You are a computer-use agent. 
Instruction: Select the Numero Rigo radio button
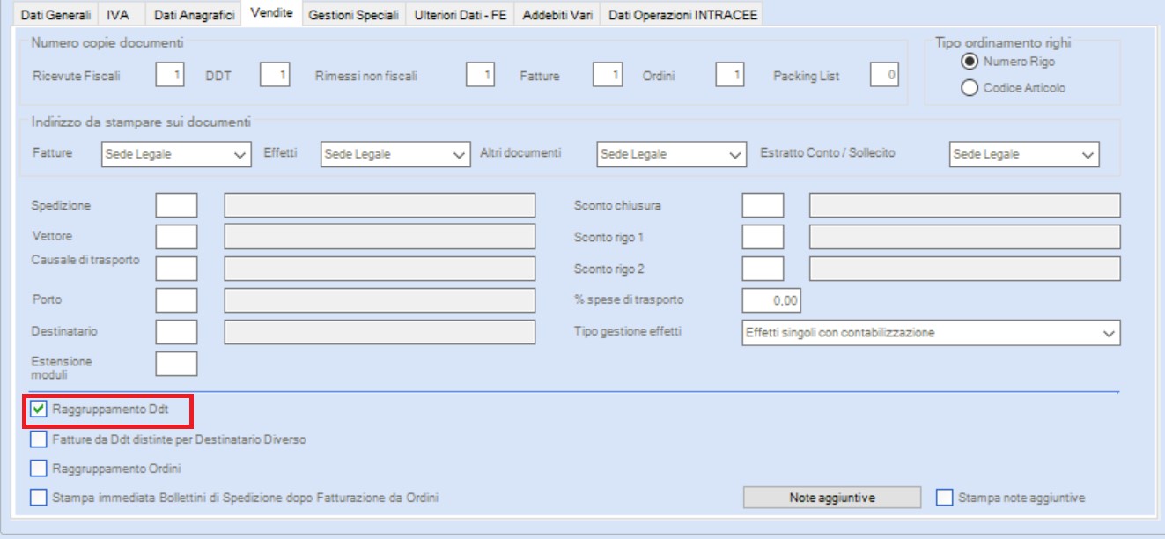click(970, 62)
